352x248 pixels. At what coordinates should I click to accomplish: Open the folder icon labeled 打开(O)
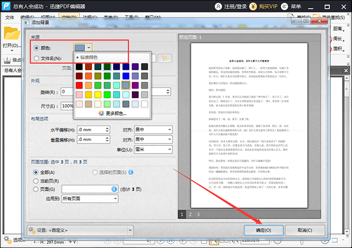coord(12,33)
